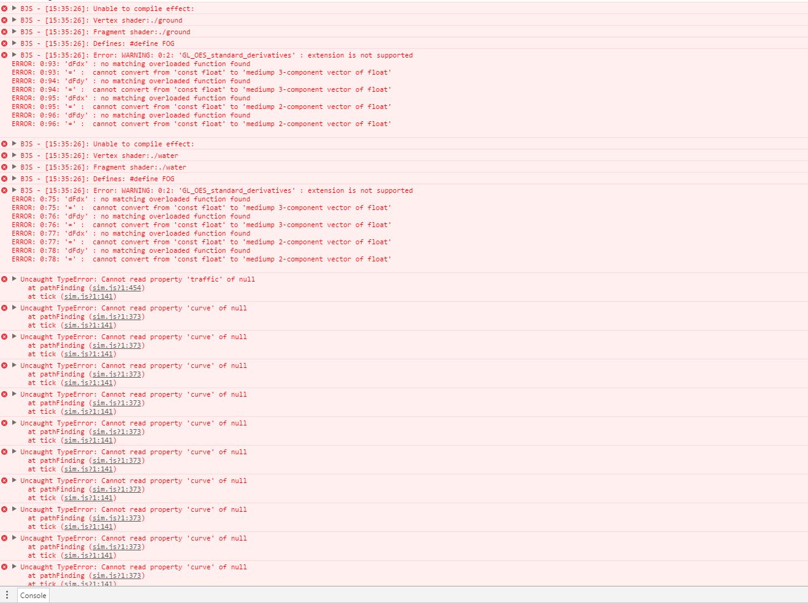The width and height of the screenshot is (808, 603).
Task: Click the line "ERROR: 0:94: 'dFdy'"
Action: click(x=131, y=81)
